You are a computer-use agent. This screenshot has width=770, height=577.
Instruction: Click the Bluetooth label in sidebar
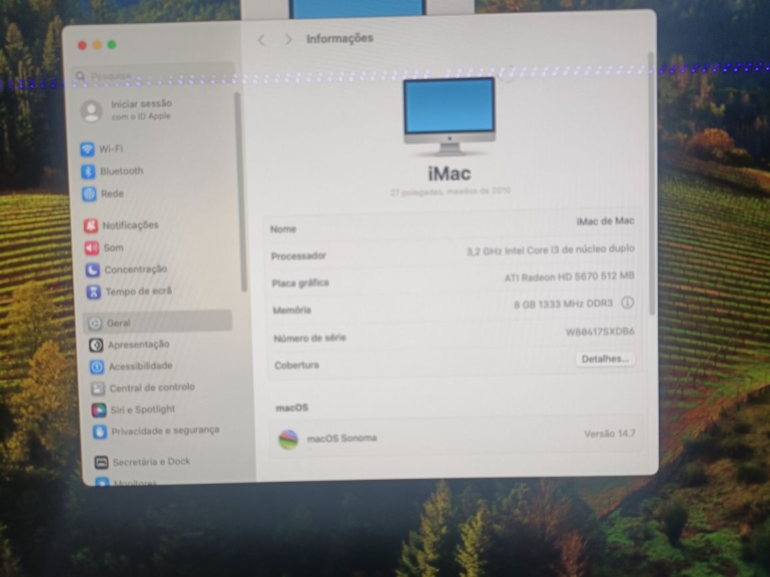(122, 171)
